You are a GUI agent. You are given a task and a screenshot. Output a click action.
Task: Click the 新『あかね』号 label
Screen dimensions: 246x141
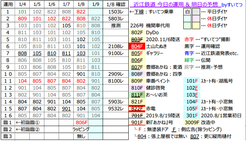click(x=159, y=122)
